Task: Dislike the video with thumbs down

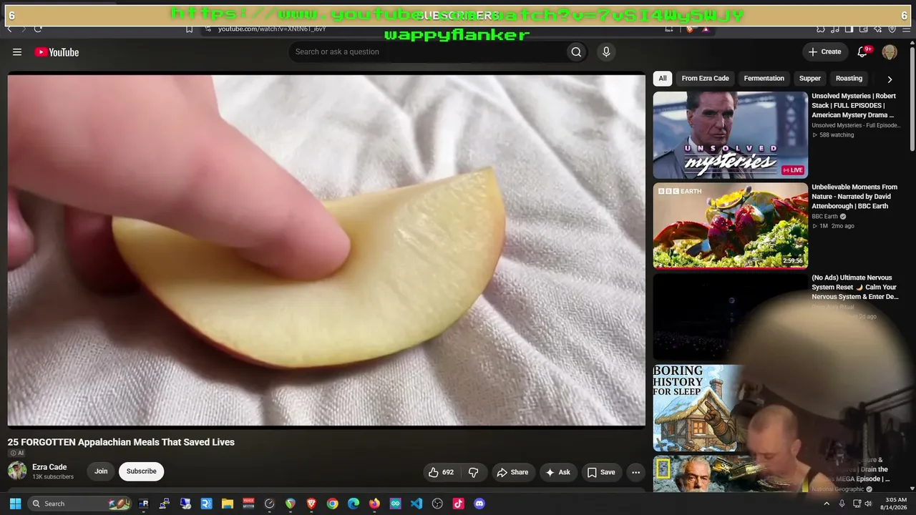Action: [473, 472]
